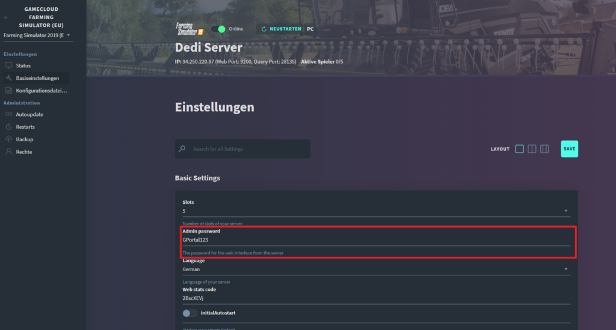Click the Konfigurationsdateien file icon
The height and width of the screenshot is (330, 616).
pyautogui.click(x=8, y=91)
